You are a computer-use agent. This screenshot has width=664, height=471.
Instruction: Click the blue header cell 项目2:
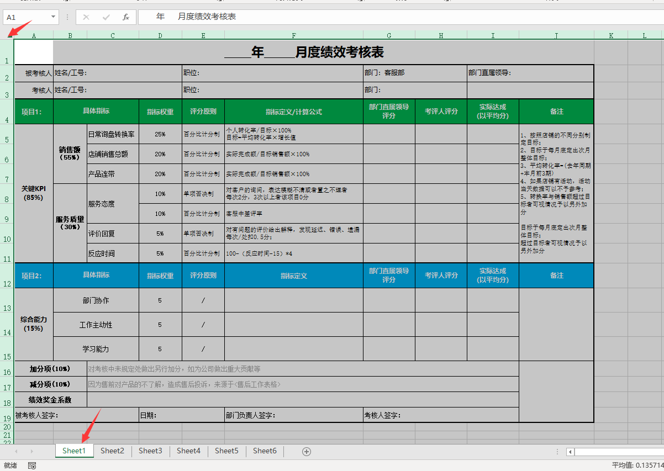tap(34, 276)
